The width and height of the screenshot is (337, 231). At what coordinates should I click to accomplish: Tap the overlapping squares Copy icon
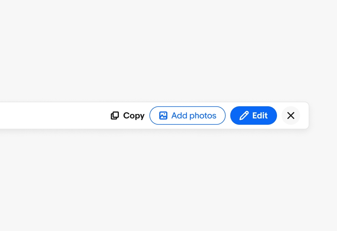[x=115, y=115]
